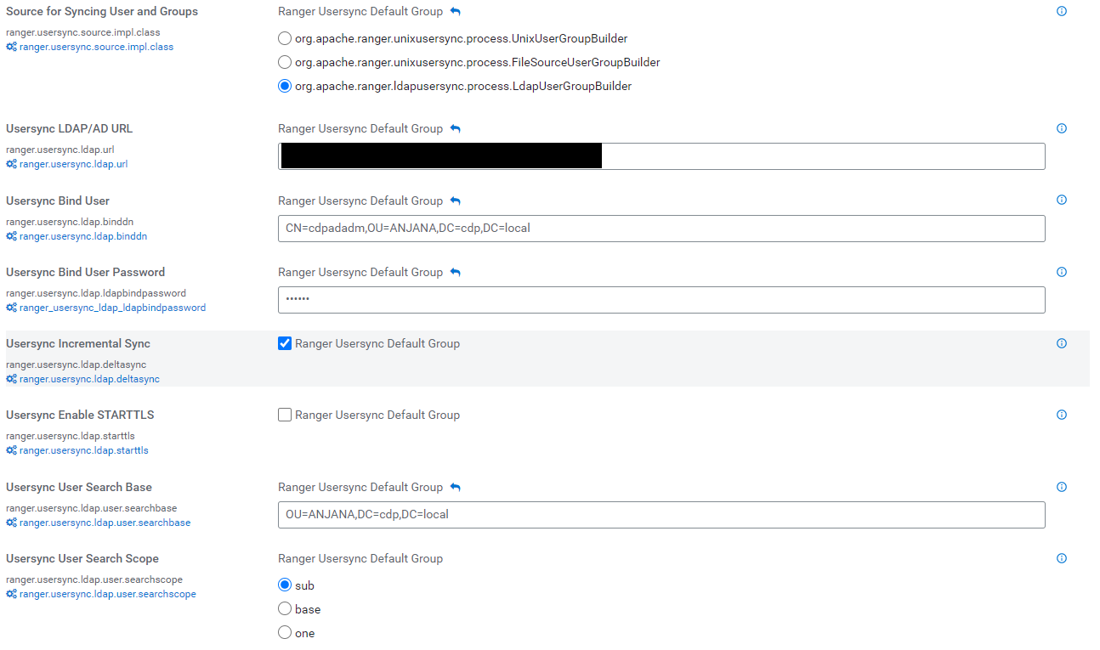Select UnixUserGroupBuilder as sync source

point(286,39)
